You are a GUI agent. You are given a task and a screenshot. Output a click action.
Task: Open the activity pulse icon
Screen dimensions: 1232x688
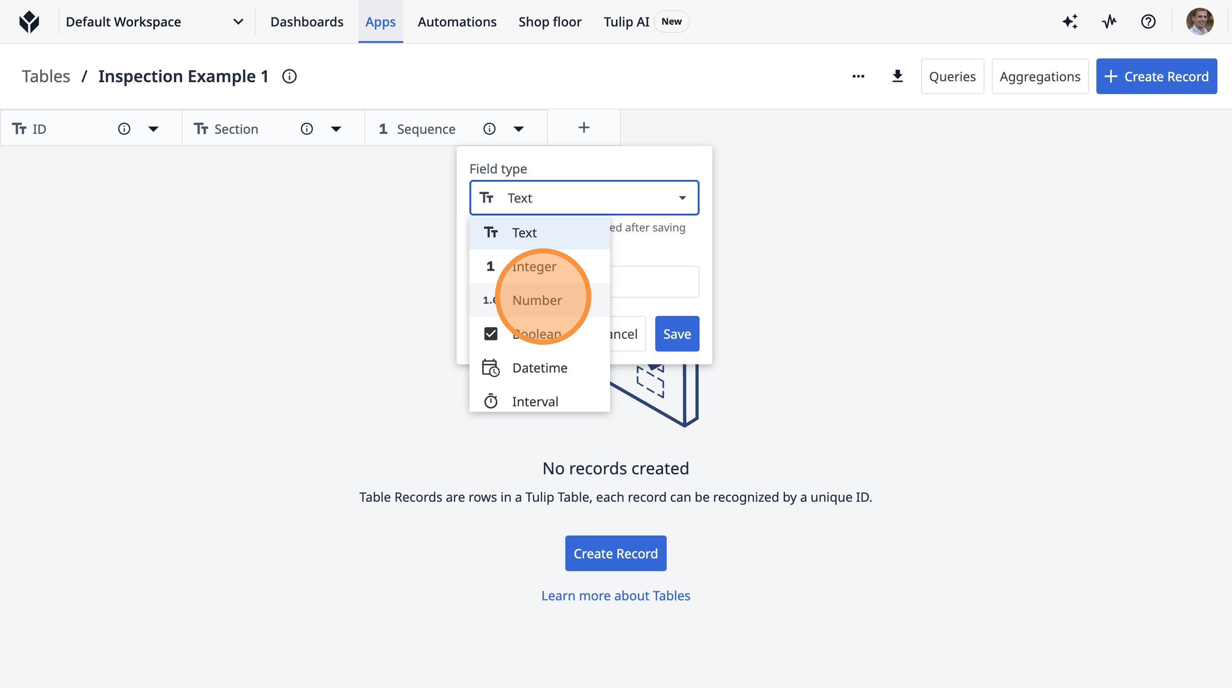[1109, 21]
